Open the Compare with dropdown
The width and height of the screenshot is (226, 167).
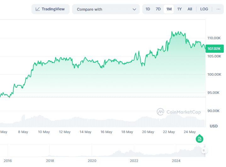(106, 9)
